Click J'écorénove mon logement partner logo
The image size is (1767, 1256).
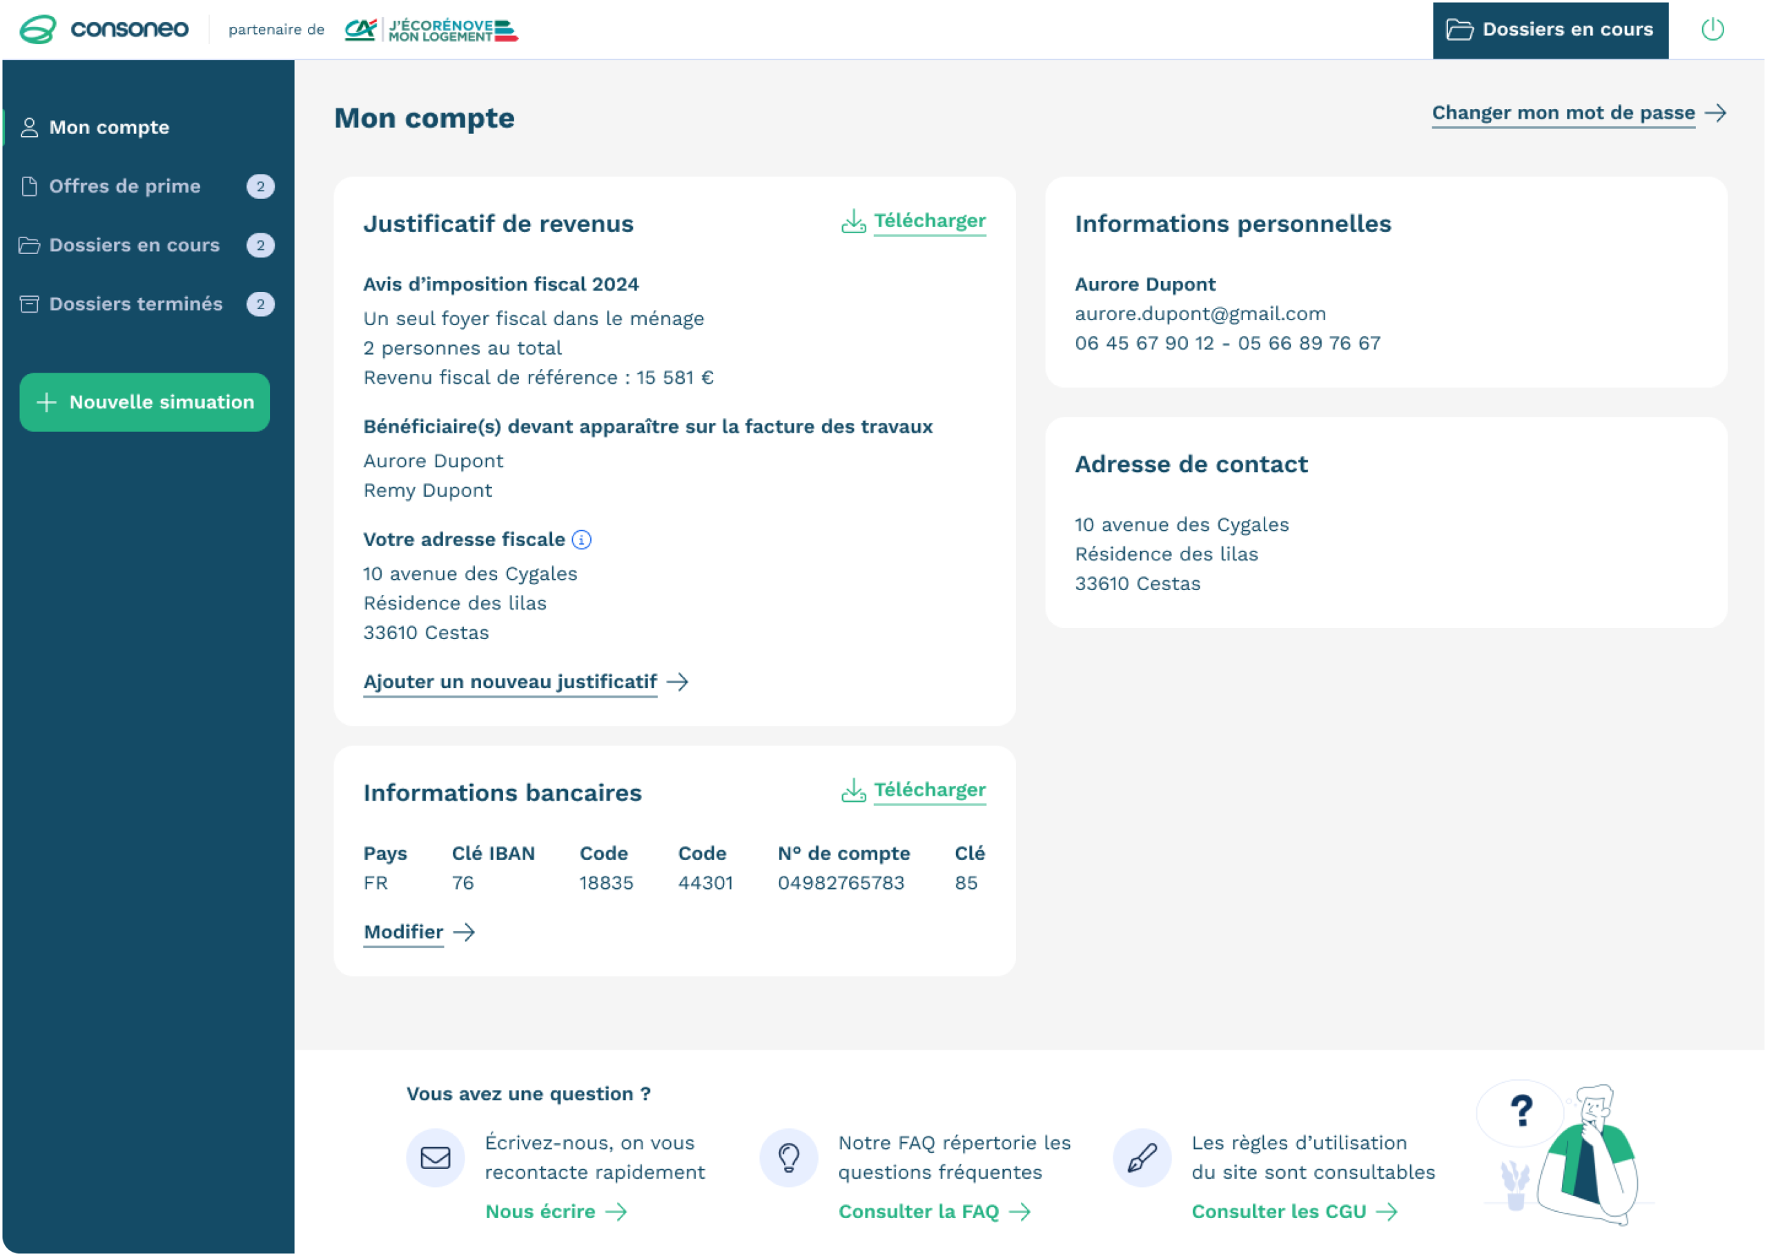(x=431, y=30)
